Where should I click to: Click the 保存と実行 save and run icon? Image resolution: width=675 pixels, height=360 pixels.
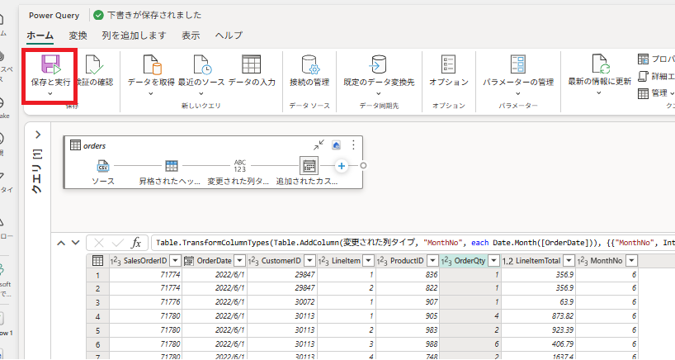click(x=51, y=64)
